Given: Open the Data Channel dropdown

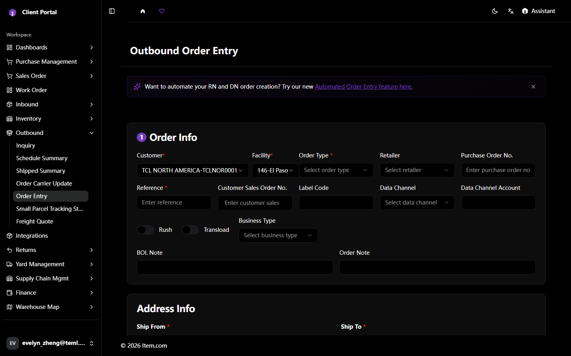Looking at the screenshot, I should [417, 203].
